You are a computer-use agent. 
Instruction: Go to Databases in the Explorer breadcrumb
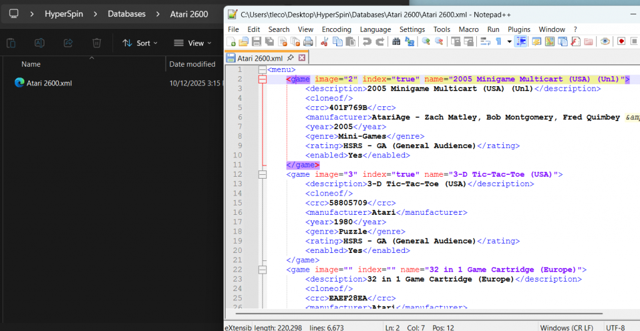[x=126, y=14]
